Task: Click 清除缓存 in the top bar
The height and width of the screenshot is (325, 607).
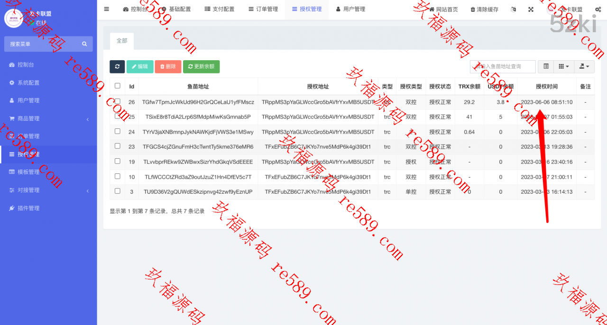Action: pos(484,9)
